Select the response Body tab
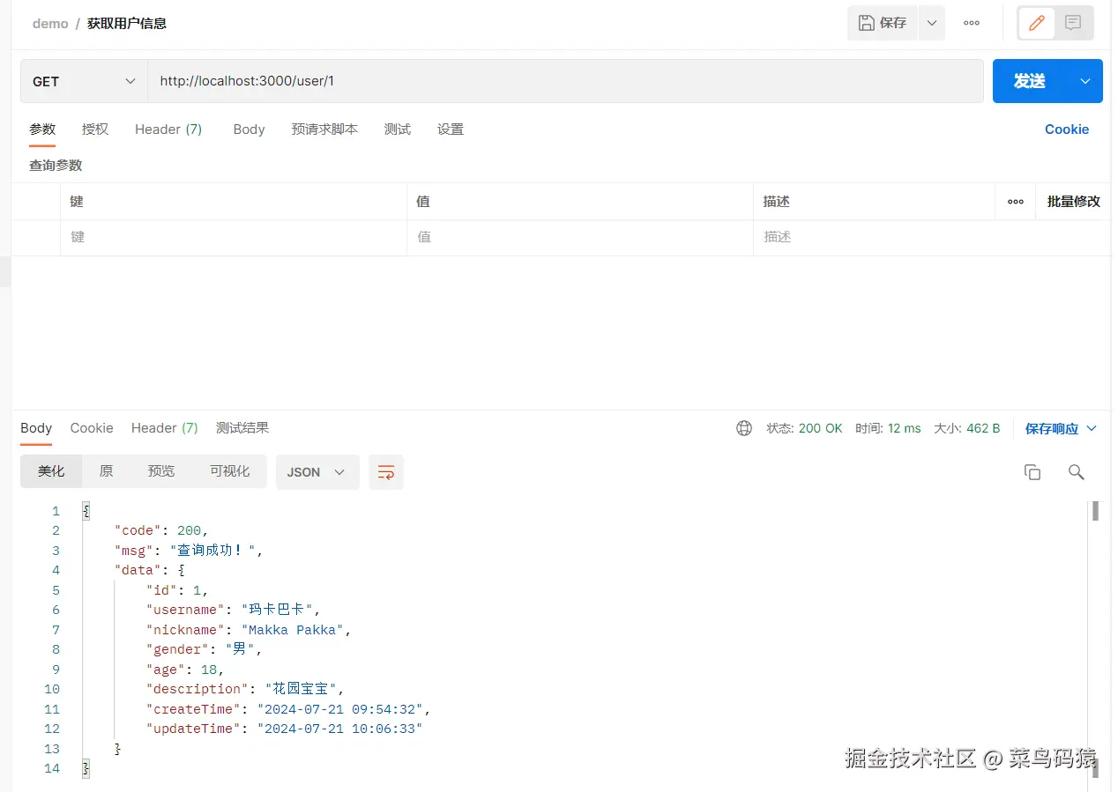The width and height of the screenshot is (1118, 792). 36,428
